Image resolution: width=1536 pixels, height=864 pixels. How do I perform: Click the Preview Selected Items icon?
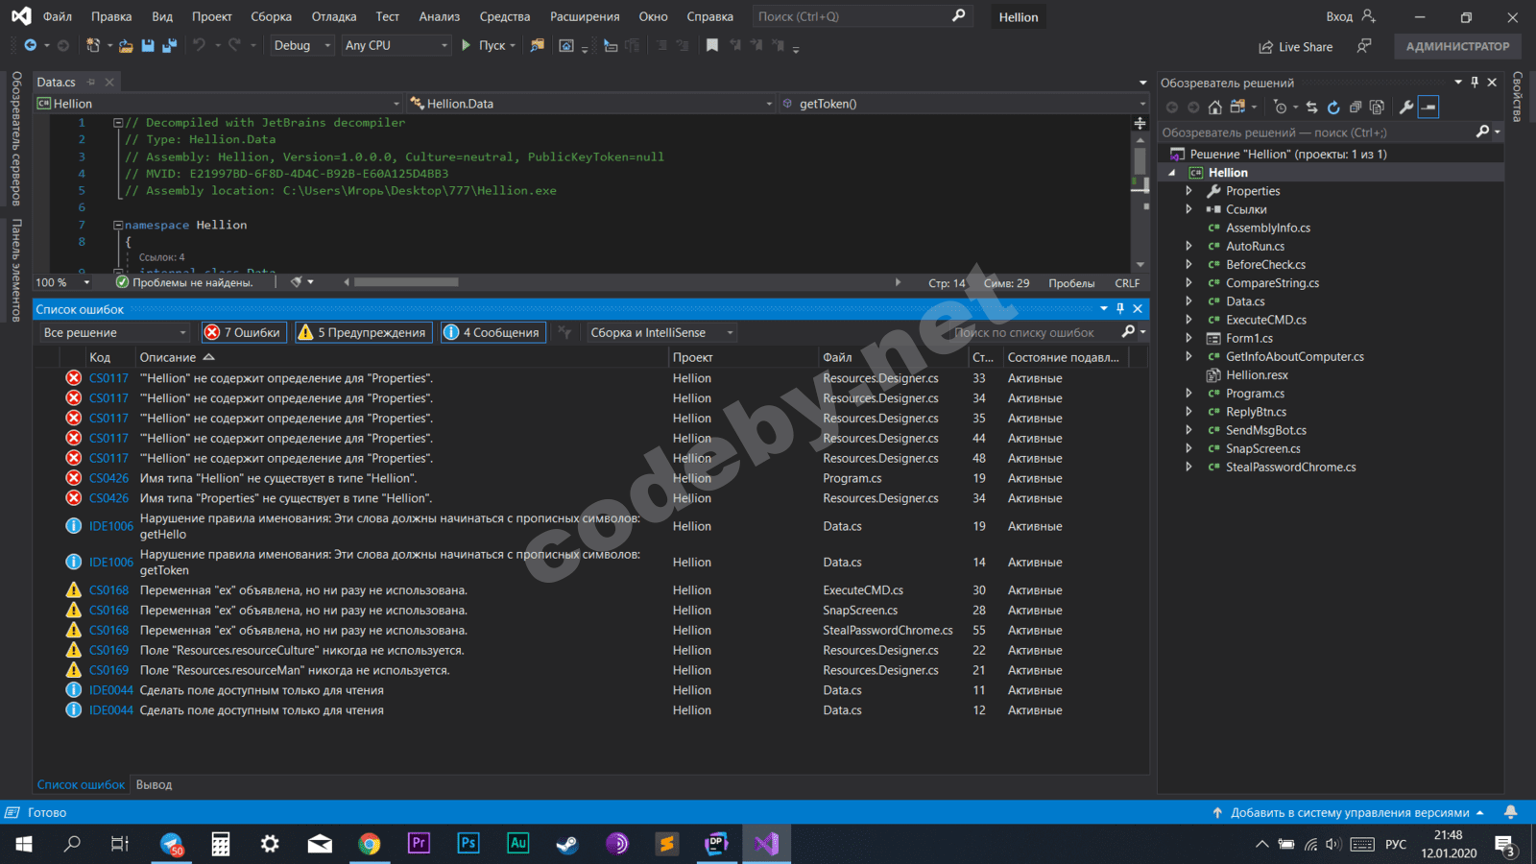(1428, 108)
